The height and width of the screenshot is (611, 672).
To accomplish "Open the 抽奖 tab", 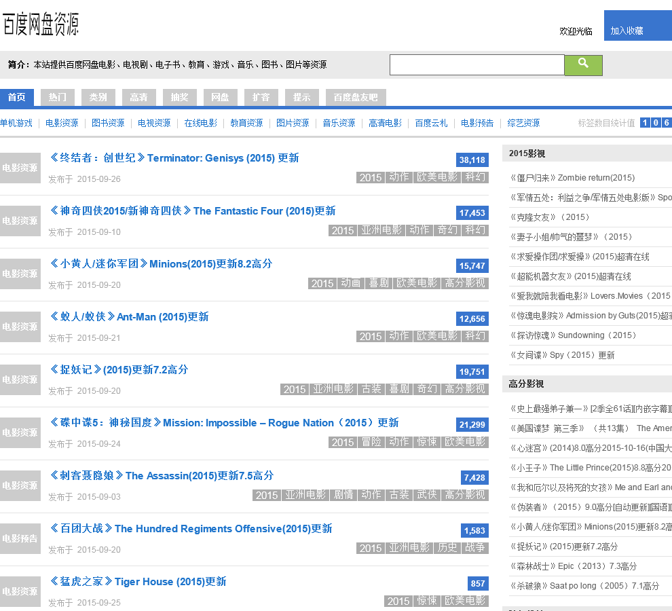I will coord(180,97).
